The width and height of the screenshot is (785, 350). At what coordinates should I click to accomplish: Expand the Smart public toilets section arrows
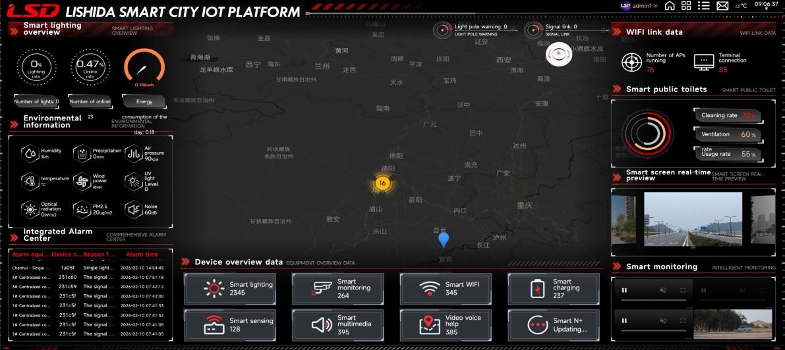[617, 89]
